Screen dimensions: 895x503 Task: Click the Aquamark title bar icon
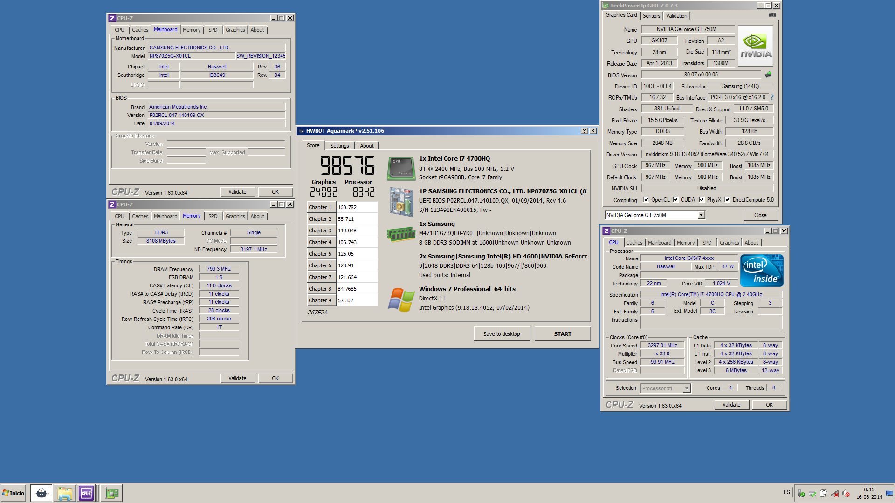[301, 131]
